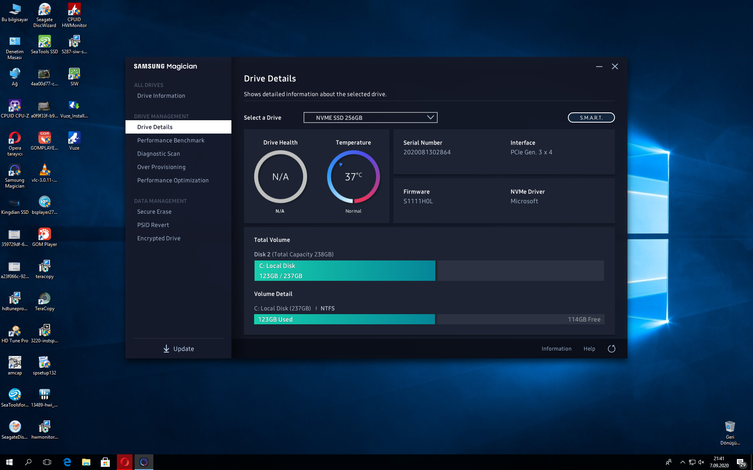The height and width of the screenshot is (470, 753).
Task: Select Denetim Masası desktop icon
Action: coord(15,48)
